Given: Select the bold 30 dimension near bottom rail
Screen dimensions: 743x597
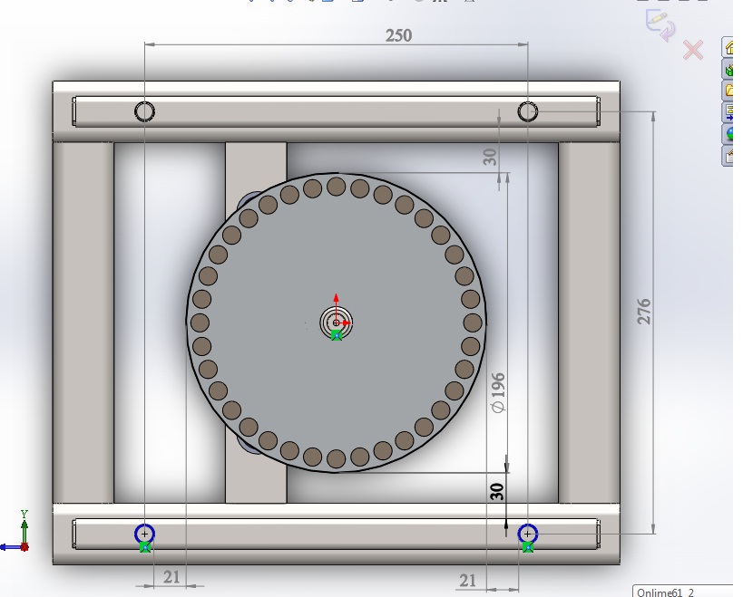Looking at the screenshot, I should (x=497, y=492).
